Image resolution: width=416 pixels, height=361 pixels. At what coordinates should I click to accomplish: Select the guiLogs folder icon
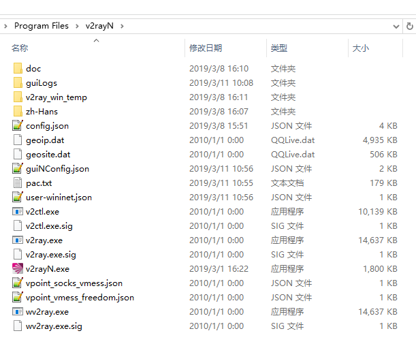pos(18,83)
